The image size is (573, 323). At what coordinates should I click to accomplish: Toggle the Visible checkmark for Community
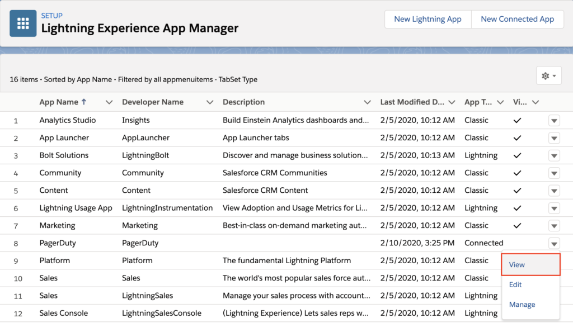[x=517, y=173]
